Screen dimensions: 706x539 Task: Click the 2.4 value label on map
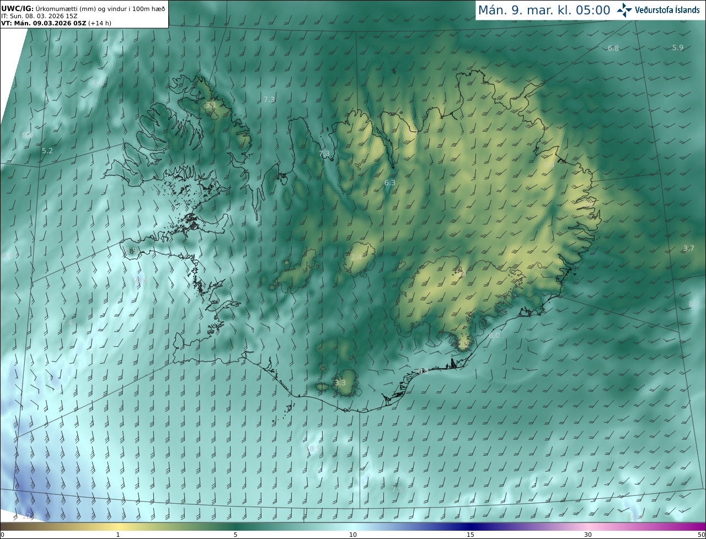coord(356,257)
